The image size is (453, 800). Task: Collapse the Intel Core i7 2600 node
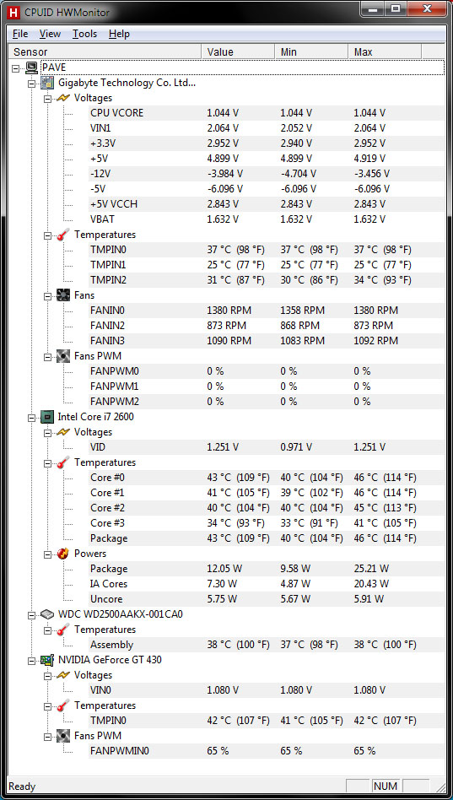[31, 418]
